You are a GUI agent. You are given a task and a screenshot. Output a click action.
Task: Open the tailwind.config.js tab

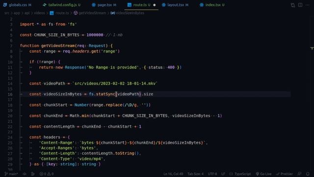pos(62,5)
